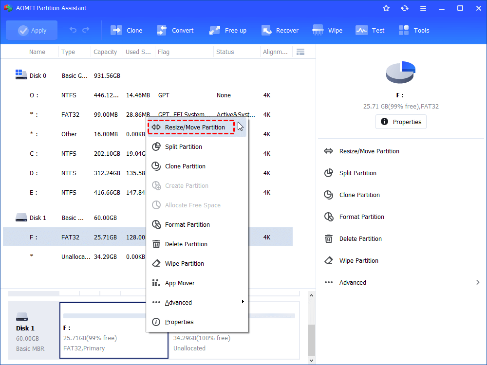This screenshot has width=487, height=365.
Task: Expand Advanced options in the right panel
Action: [353, 282]
